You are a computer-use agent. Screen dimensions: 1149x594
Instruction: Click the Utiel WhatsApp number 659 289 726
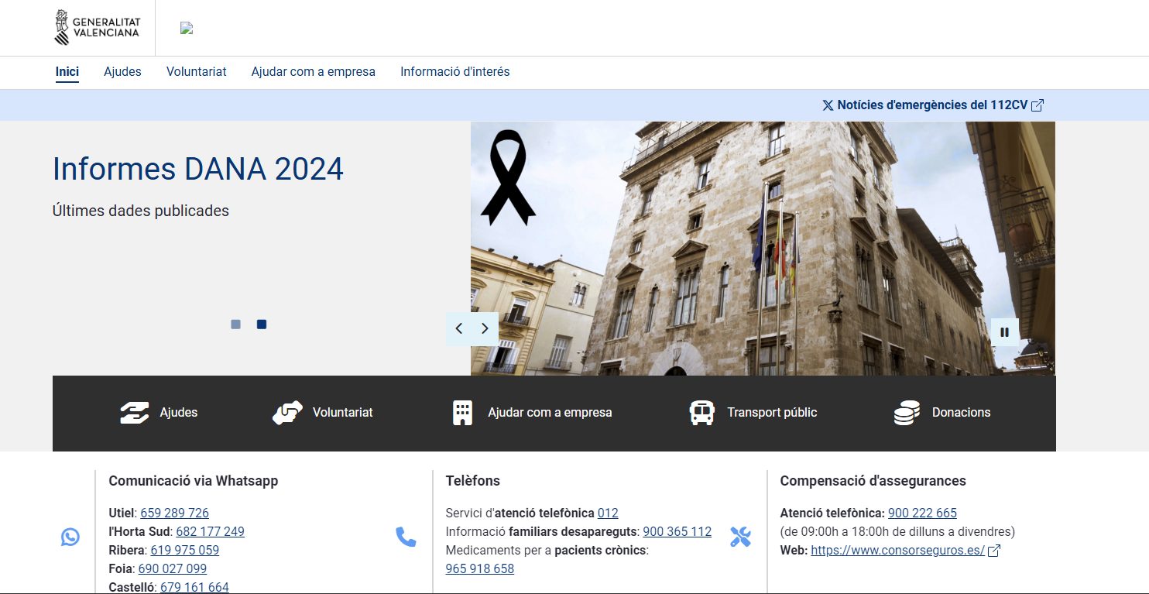click(x=174, y=513)
